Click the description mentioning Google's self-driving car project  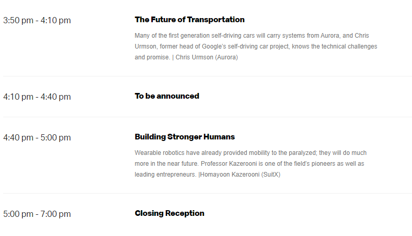tap(256, 46)
